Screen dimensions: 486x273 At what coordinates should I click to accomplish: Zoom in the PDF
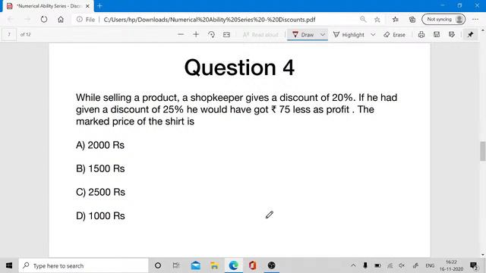pyautogui.click(x=196, y=34)
